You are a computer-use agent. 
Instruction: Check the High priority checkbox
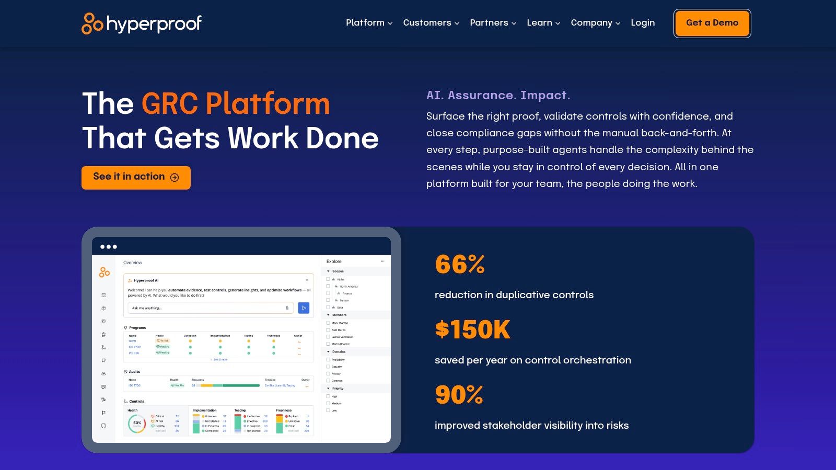pyautogui.click(x=328, y=396)
